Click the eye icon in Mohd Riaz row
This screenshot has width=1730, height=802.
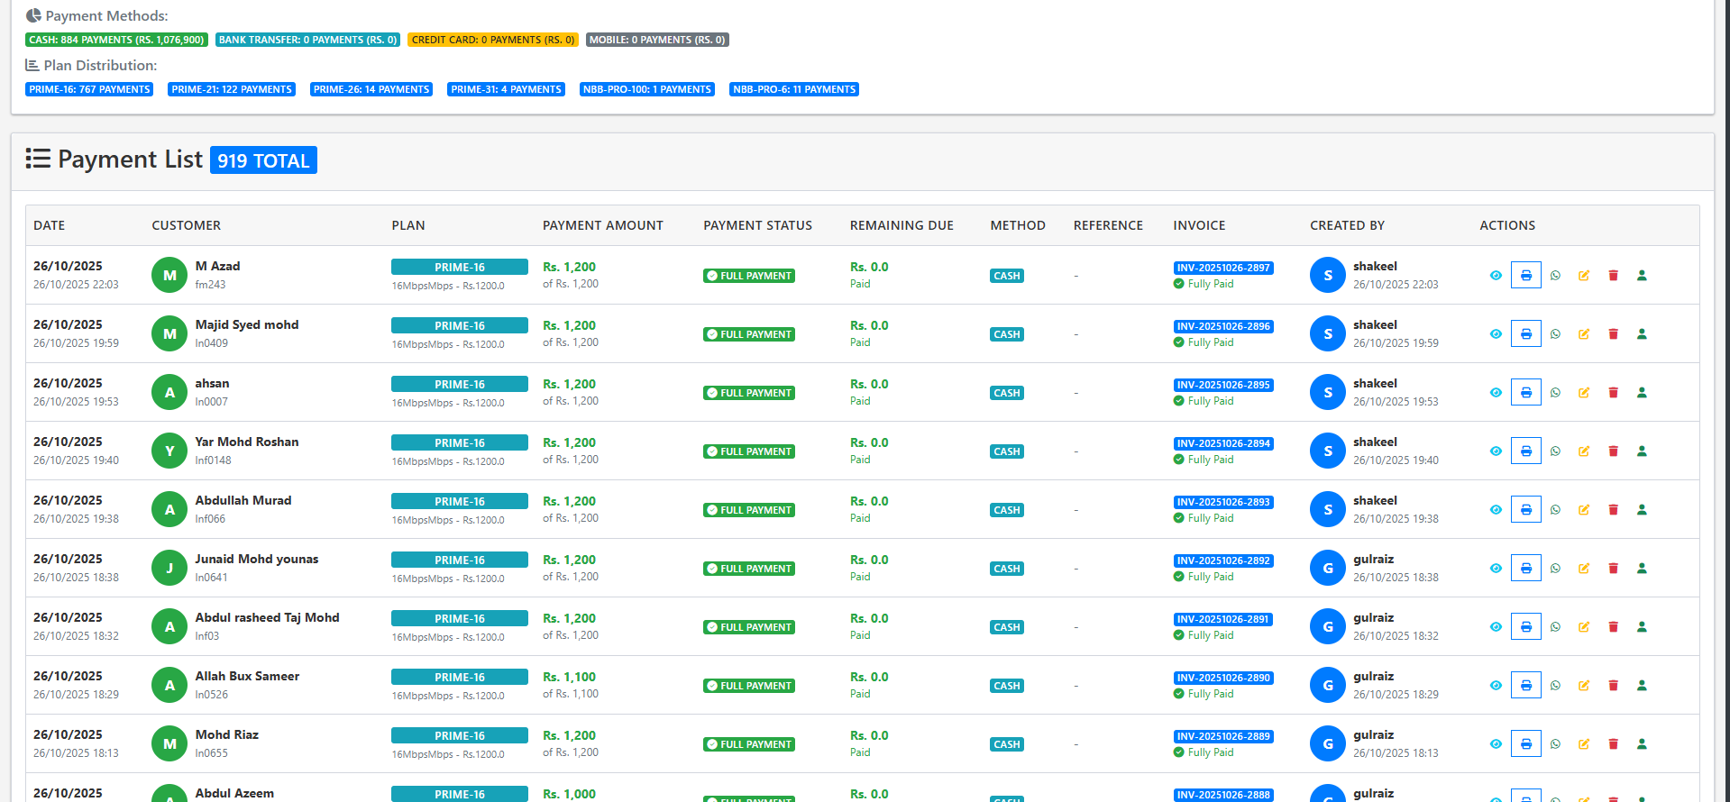pyautogui.click(x=1496, y=744)
